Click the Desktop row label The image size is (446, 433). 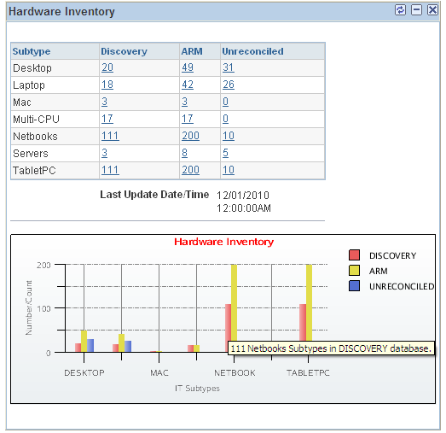[32, 68]
